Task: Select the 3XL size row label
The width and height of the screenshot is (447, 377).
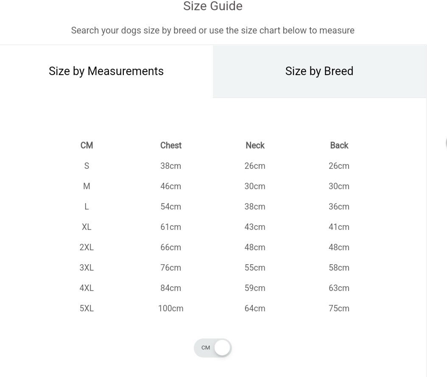Action: coord(87,268)
